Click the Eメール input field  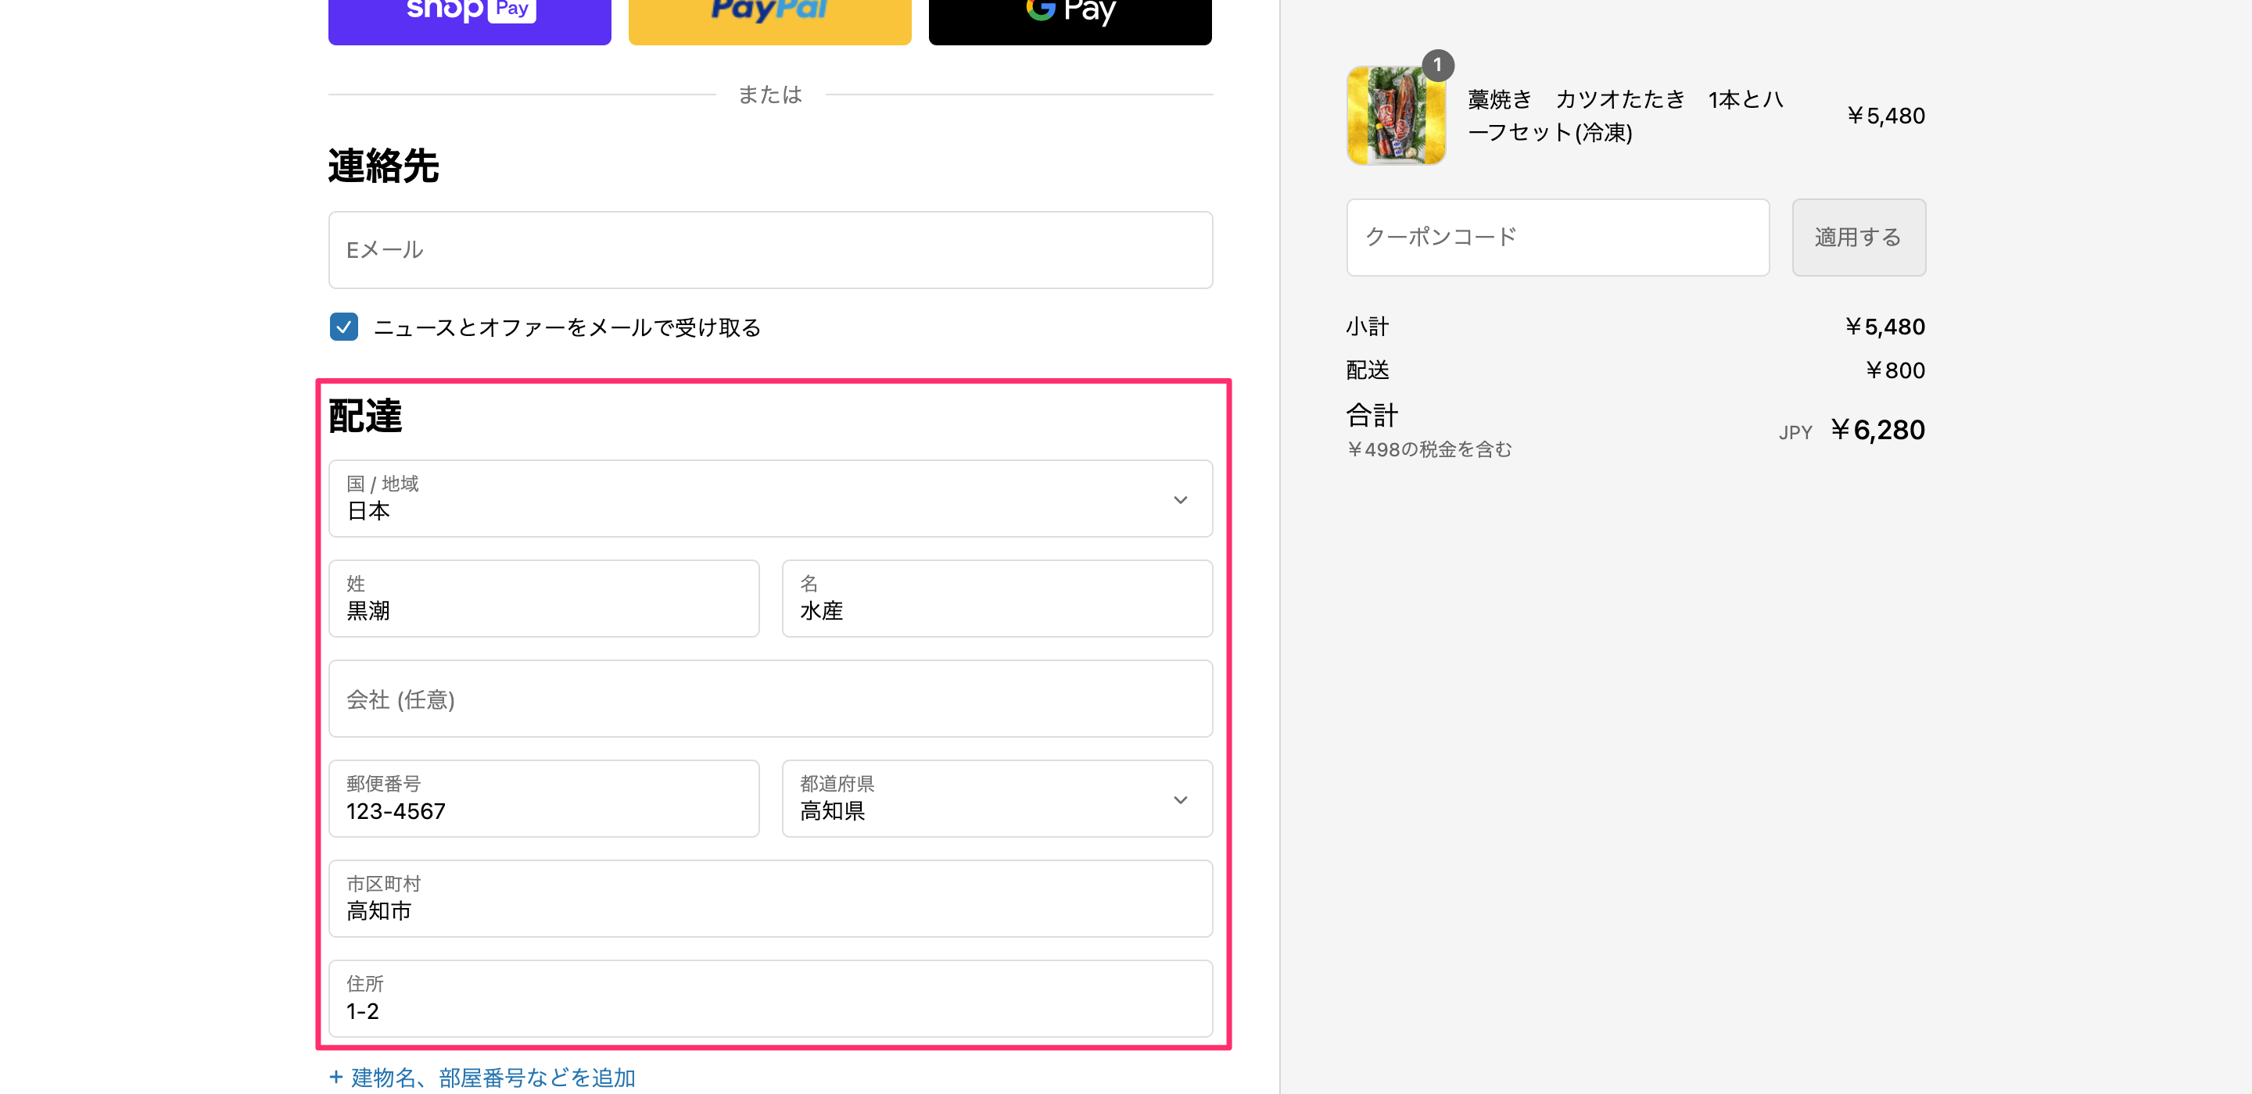point(769,250)
